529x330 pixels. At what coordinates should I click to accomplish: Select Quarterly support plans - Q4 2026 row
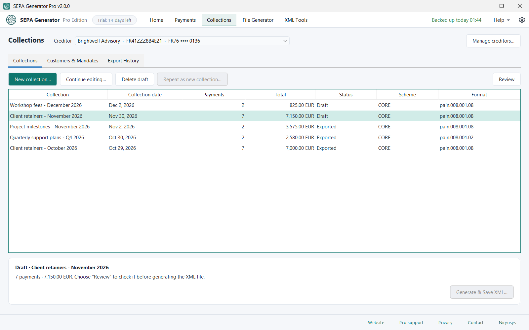(264, 138)
